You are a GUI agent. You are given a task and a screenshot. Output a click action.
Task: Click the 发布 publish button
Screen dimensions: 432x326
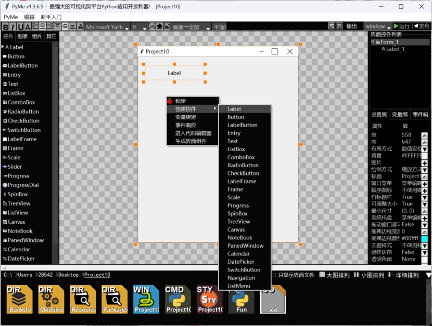click(x=422, y=26)
